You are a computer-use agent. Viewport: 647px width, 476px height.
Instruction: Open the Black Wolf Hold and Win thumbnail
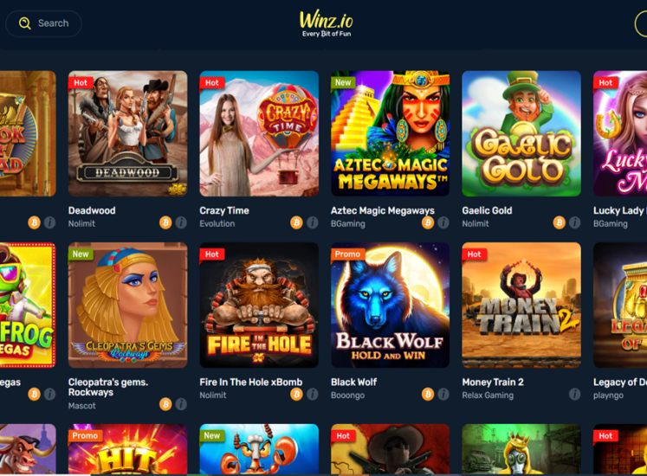click(x=391, y=306)
